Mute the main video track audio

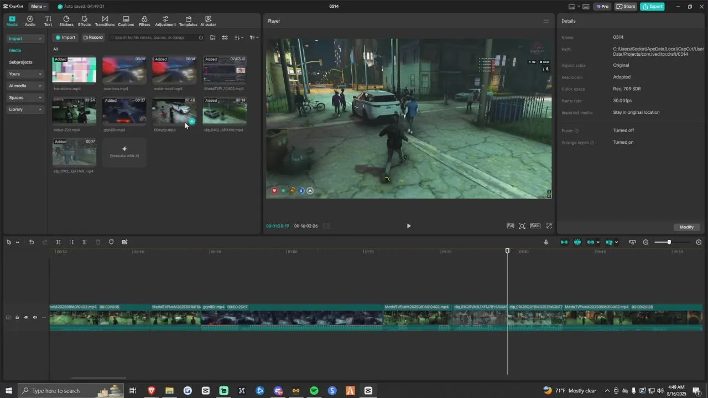pyautogui.click(x=35, y=317)
